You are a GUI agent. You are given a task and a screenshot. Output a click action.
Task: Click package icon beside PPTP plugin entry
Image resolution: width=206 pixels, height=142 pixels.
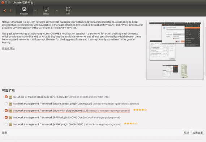tap(10, 117)
